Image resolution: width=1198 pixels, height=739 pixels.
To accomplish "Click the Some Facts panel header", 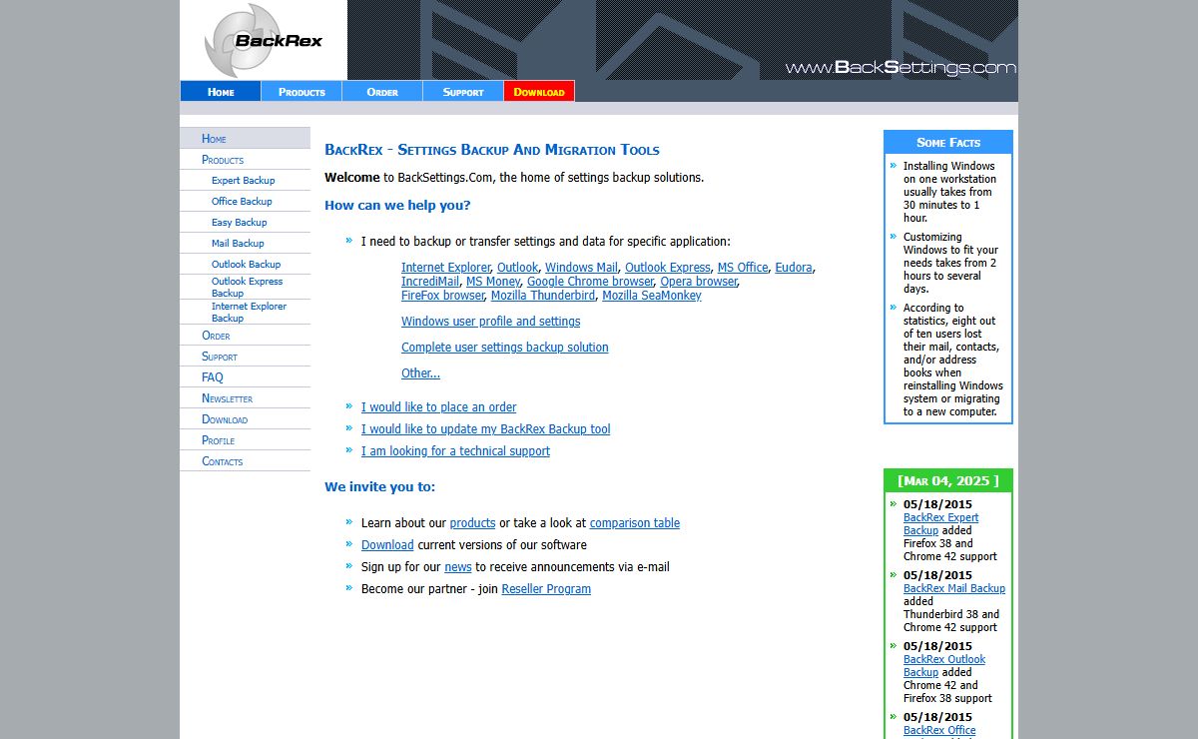I will coord(948,142).
